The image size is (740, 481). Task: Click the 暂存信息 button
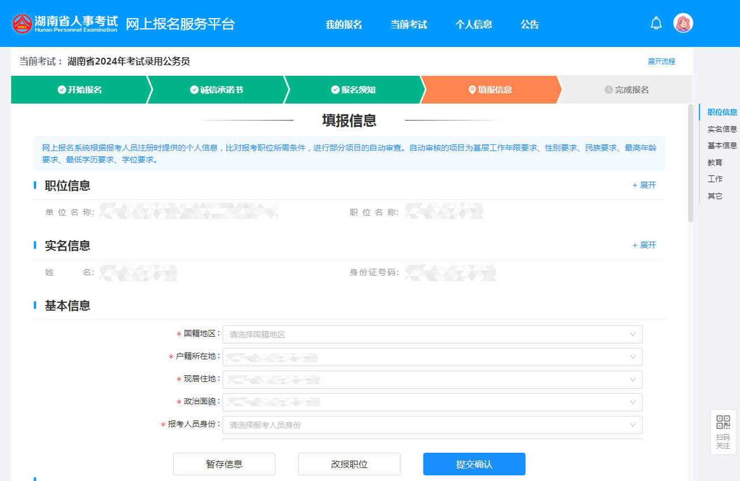coord(224,464)
